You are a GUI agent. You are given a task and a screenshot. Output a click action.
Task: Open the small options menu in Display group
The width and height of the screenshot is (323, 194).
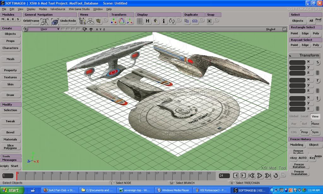coord(179,20)
